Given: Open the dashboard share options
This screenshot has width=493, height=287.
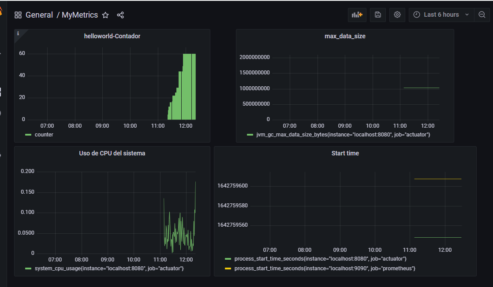Looking at the screenshot, I should (120, 15).
